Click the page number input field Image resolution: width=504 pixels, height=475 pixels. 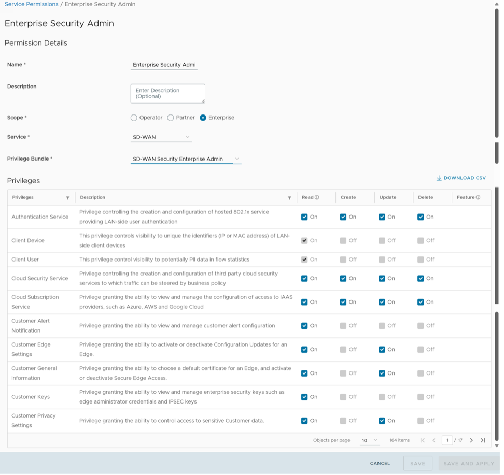pos(447,440)
